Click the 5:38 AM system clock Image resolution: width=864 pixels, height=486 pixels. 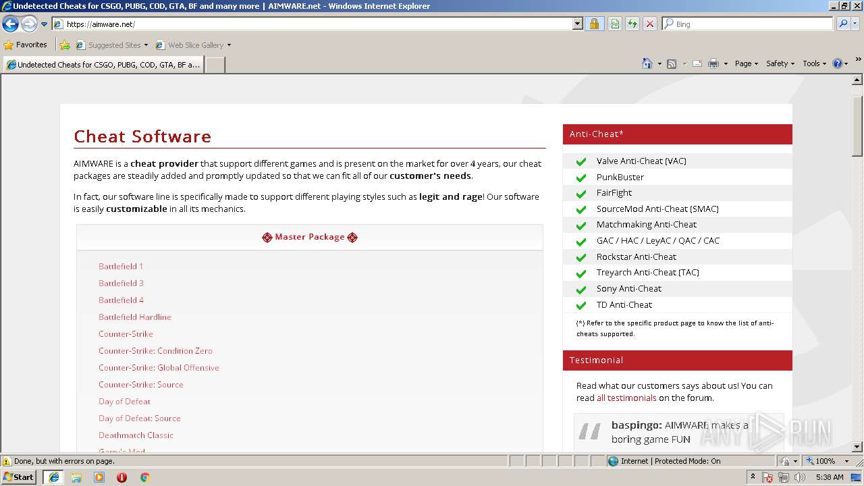pyautogui.click(x=830, y=477)
